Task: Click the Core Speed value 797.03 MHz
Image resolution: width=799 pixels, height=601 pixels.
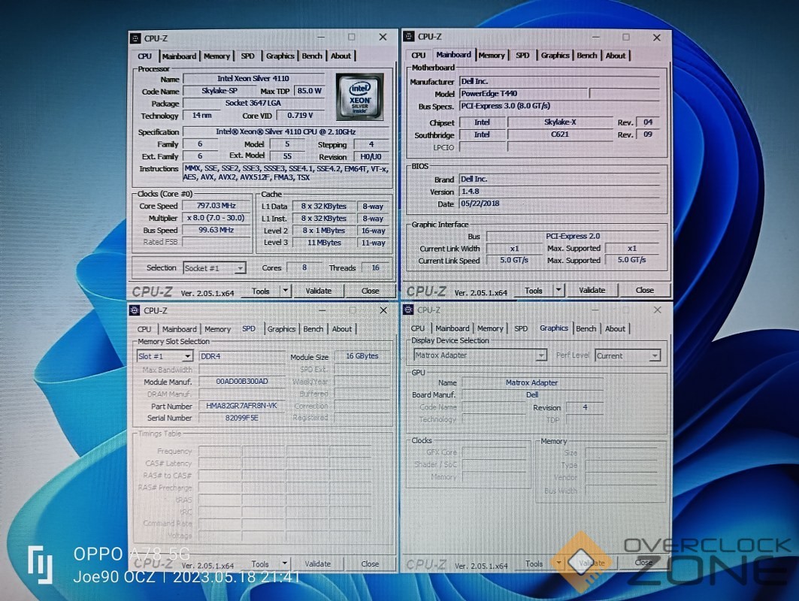Action: tap(216, 206)
